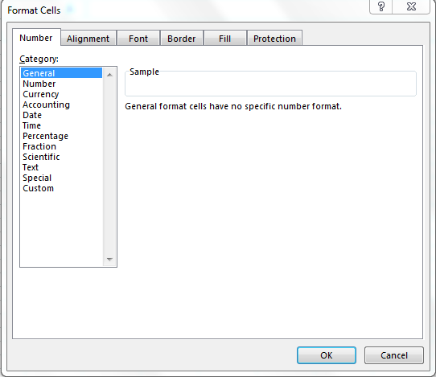Confirm with the OK button
Screen dimensions: 436x377
coord(327,355)
